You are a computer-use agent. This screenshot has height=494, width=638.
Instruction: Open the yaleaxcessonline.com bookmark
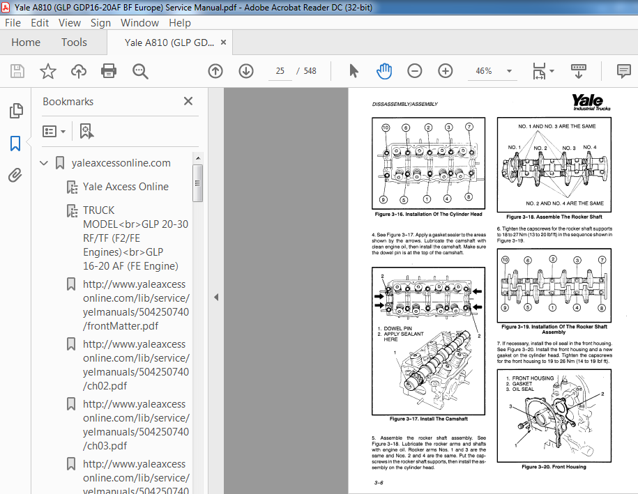point(121,163)
